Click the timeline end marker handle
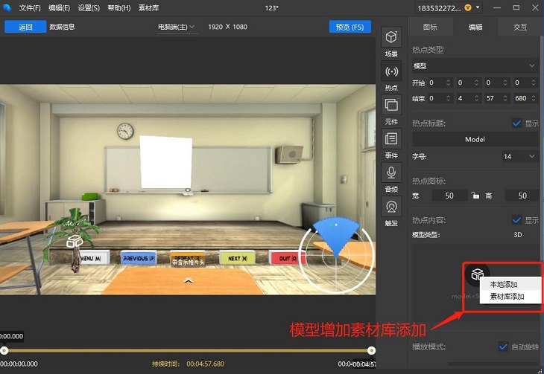The image size is (544, 374). pos(371,350)
